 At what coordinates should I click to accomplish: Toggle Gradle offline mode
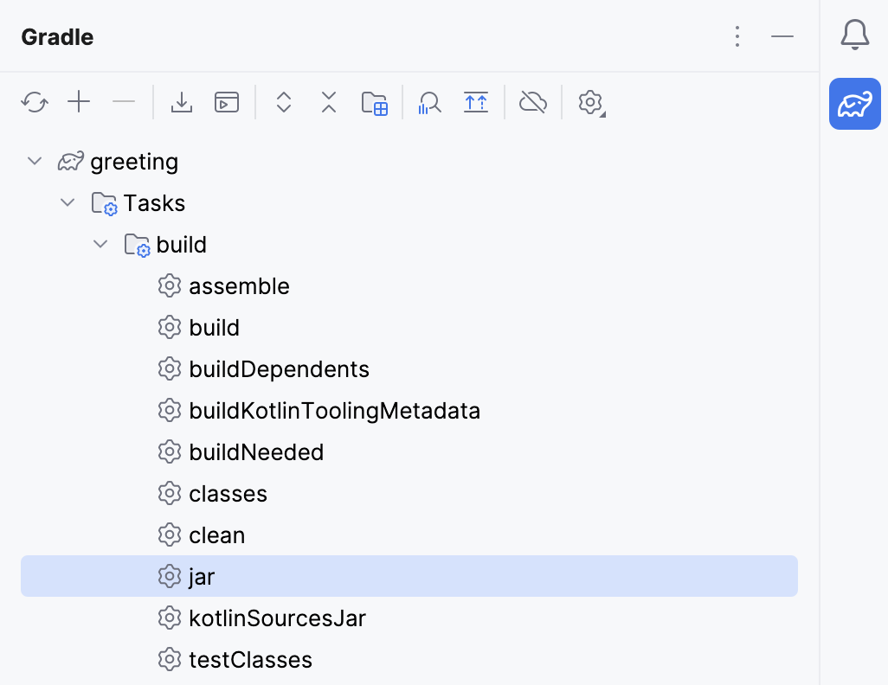coord(533,102)
